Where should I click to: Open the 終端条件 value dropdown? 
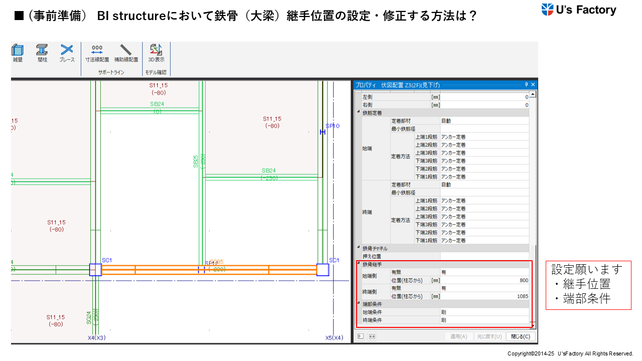click(x=484, y=320)
